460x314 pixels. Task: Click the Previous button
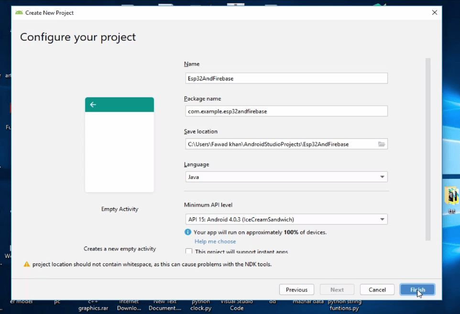point(296,289)
